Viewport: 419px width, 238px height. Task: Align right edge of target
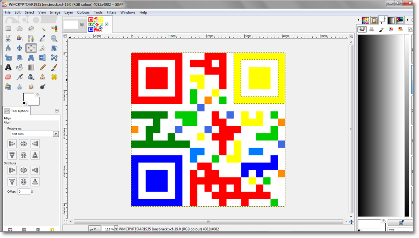(x=35, y=144)
